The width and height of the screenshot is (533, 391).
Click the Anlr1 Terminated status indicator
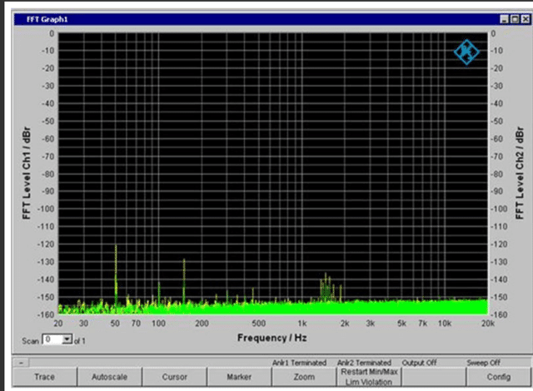point(299,363)
